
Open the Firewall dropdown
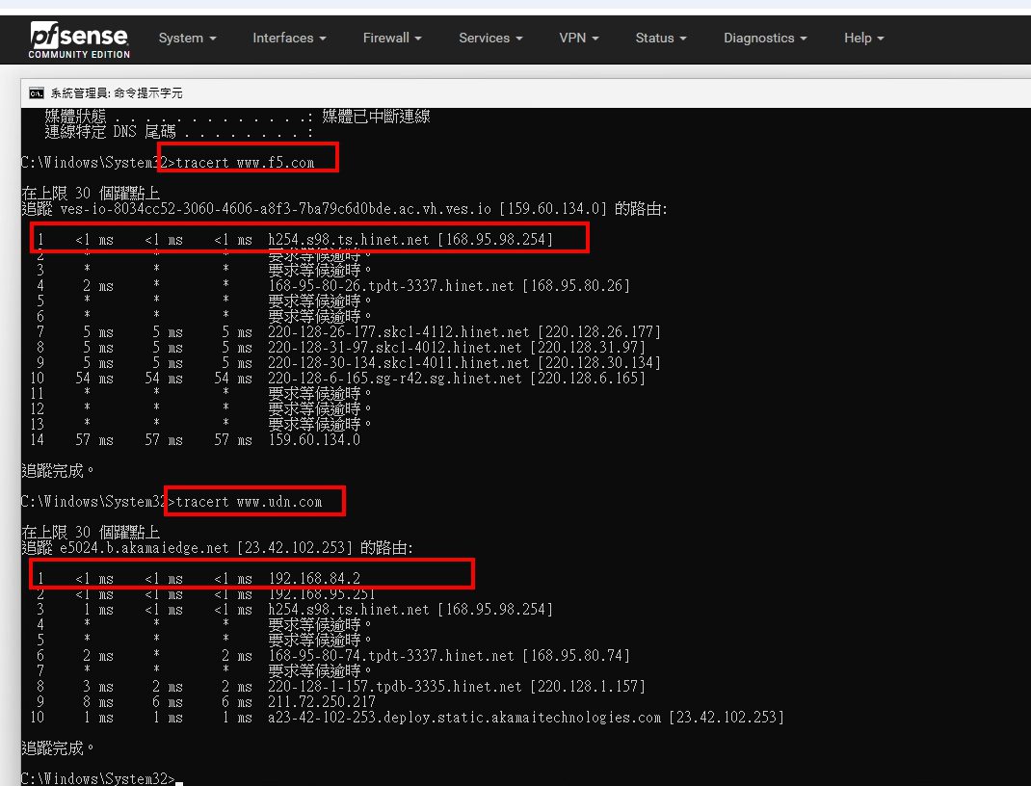392,39
